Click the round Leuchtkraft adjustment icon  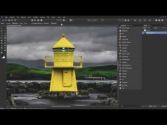(120, 48)
